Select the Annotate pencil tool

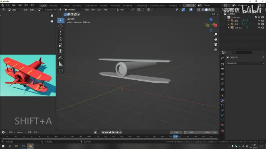pyautogui.click(x=60, y=58)
